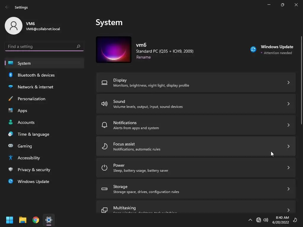Open Time & language category
Image resolution: width=303 pixels, height=227 pixels.
coord(44,134)
